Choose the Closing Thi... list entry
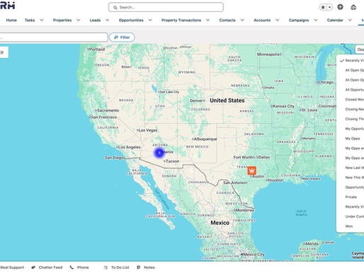Screen dimensions: 364x273 pyautogui.click(x=351, y=119)
